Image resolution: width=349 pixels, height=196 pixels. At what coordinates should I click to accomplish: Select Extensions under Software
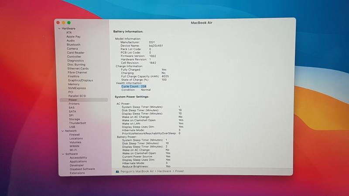point(77,173)
